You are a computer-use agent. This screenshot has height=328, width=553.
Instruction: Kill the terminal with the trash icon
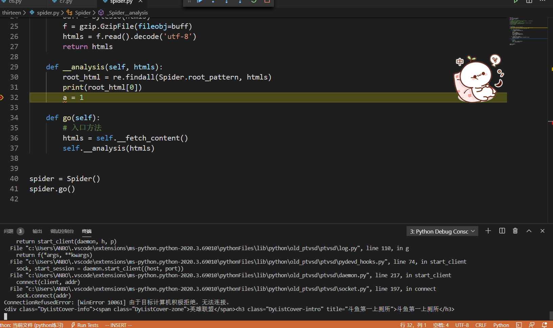point(515,231)
